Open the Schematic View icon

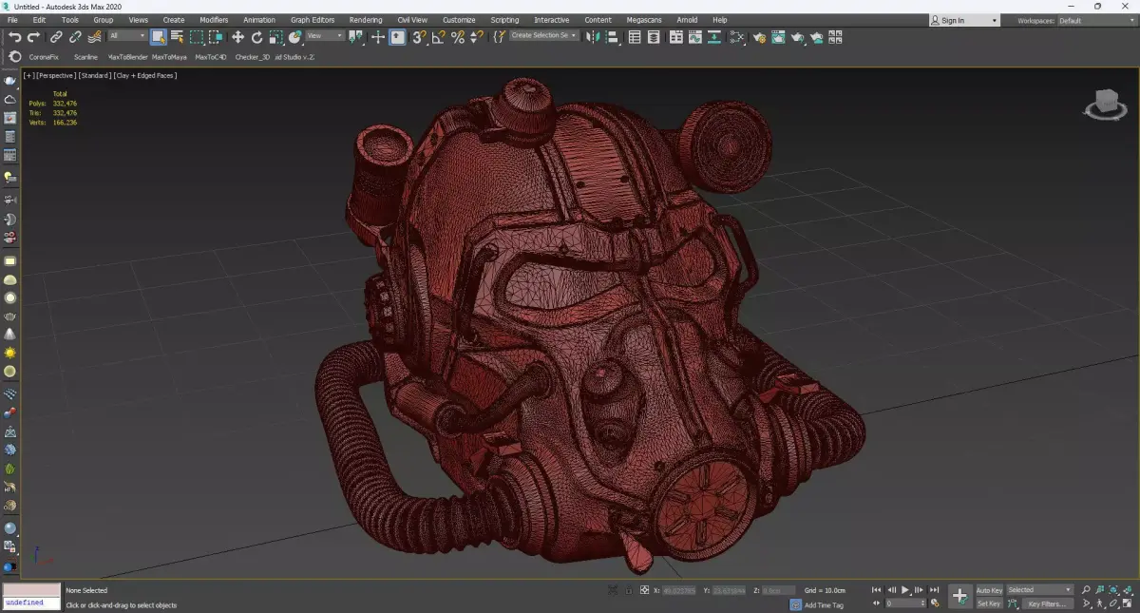[712, 37]
